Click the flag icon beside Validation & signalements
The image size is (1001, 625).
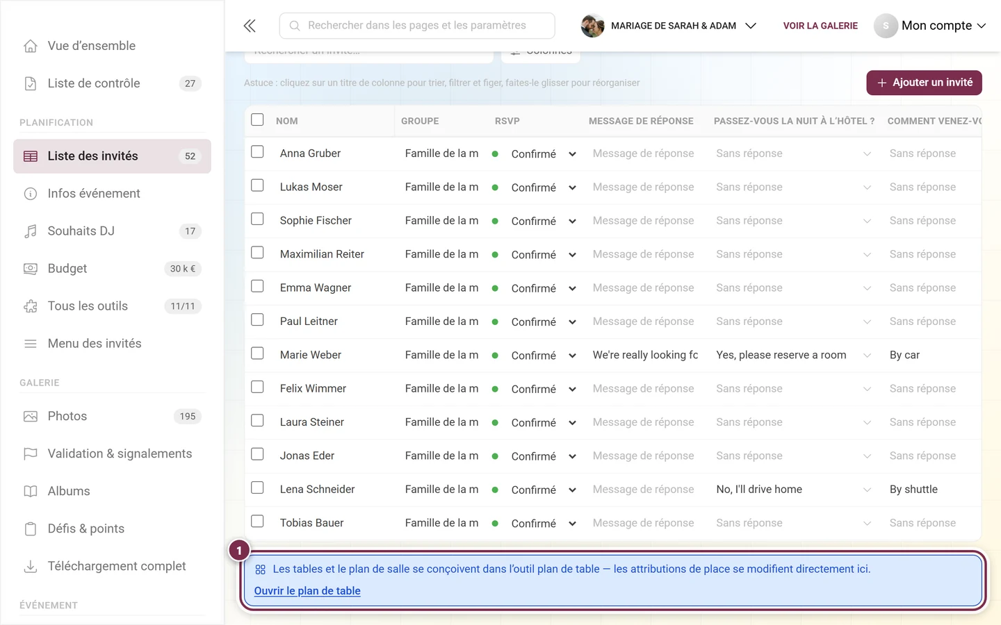point(31,454)
